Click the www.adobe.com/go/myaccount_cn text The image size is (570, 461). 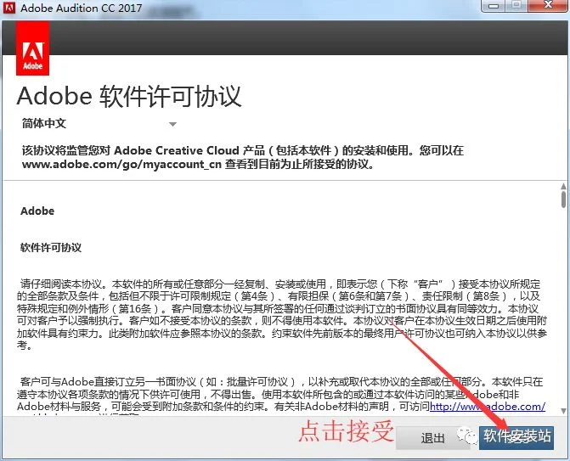point(121,164)
